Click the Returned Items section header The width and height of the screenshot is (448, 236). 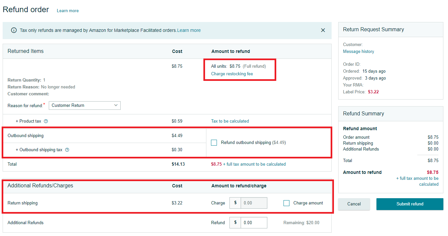(x=26, y=51)
